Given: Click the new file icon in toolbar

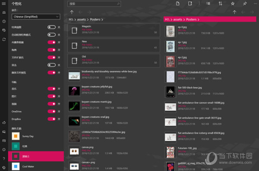Looking at the screenshot, I should [x=177, y=3].
